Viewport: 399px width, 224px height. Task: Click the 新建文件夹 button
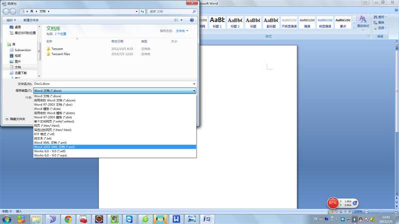click(x=31, y=20)
